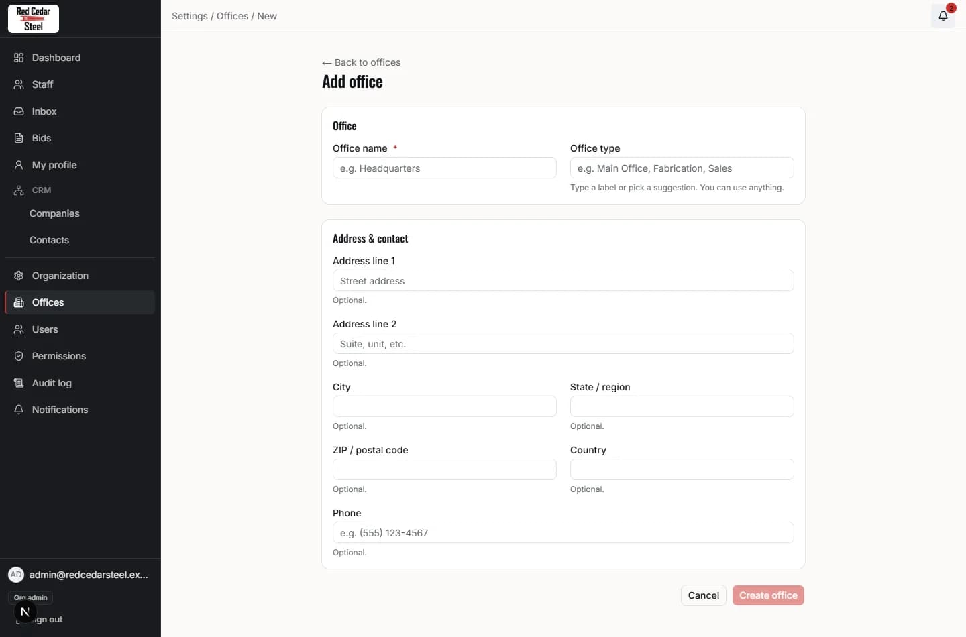Click the Create office button
966x637 pixels.
(x=768, y=595)
